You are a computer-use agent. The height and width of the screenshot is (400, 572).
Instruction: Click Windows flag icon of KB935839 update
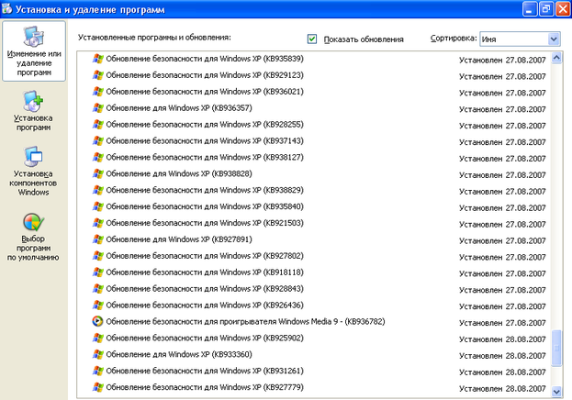click(97, 59)
